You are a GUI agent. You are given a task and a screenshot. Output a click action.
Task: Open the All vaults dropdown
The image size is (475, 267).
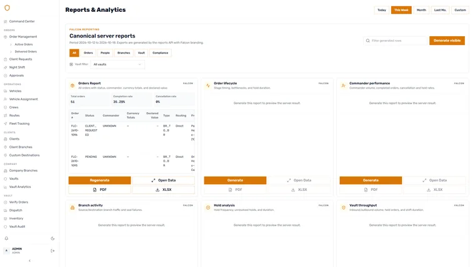point(117,64)
